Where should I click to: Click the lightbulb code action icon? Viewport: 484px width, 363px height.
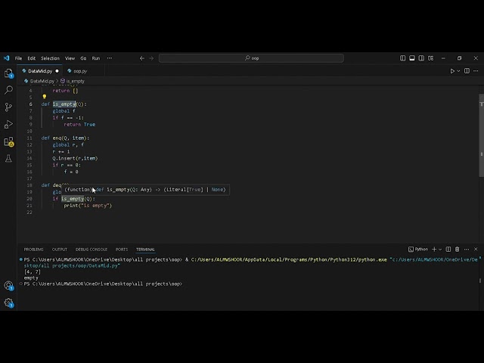click(44, 97)
